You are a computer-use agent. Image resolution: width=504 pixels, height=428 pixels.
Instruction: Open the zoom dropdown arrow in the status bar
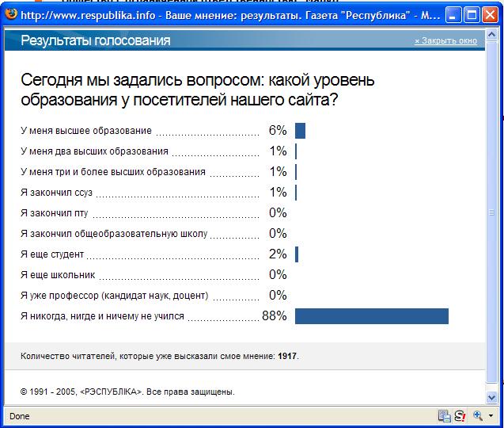(490, 415)
